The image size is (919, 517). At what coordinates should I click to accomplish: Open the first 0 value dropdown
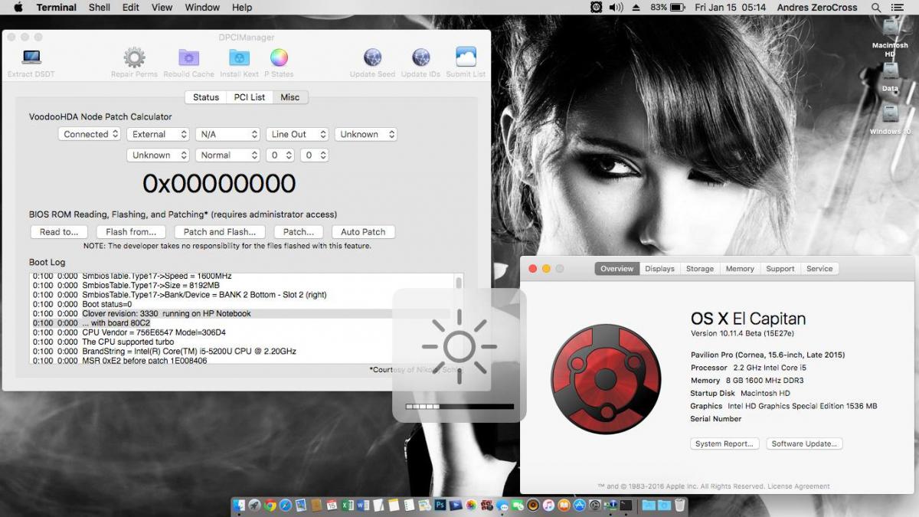[x=280, y=155]
